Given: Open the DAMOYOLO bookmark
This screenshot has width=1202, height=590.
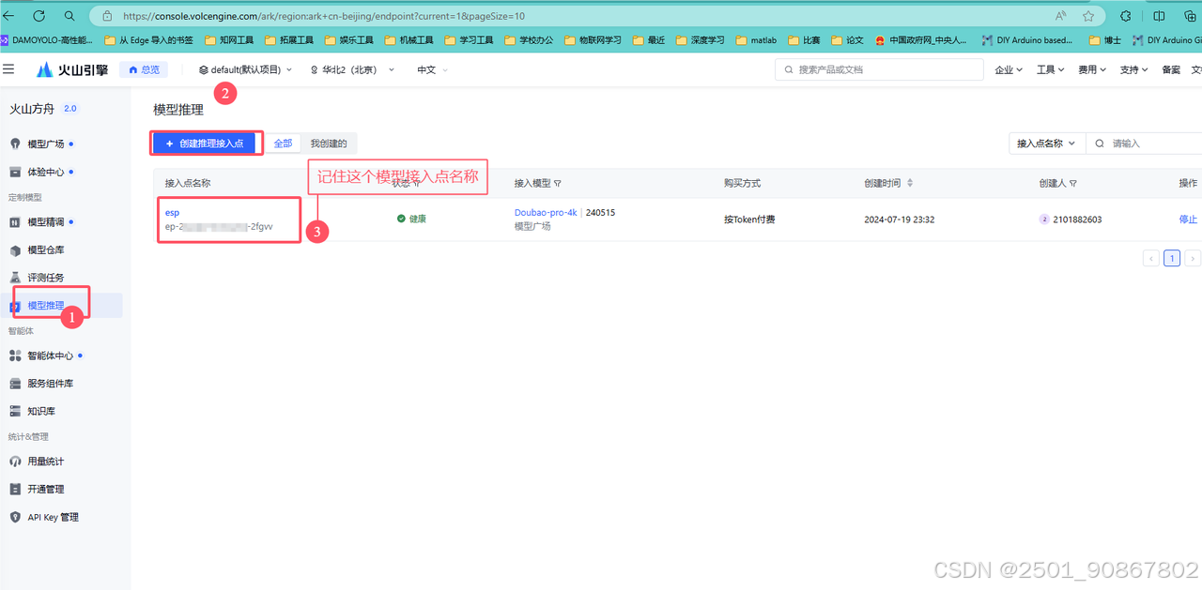Looking at the screenshot, I should tap(47, 40).
